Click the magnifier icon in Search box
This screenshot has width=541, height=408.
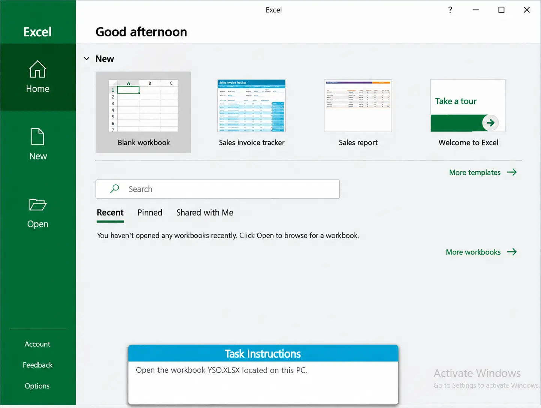coord(115,189)
